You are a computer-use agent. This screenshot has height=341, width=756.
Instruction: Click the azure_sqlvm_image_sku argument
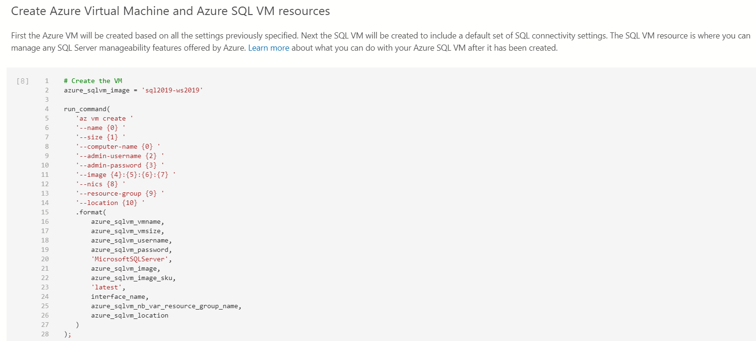coord(133,278)
